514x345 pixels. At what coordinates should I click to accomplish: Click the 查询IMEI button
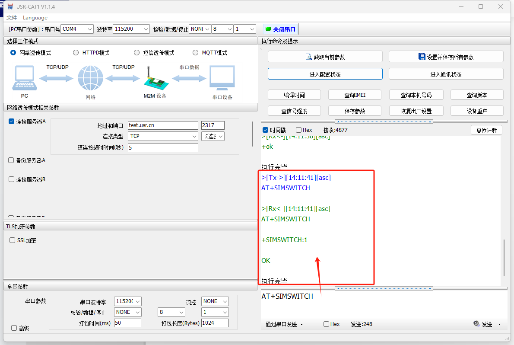pos(355,95)
